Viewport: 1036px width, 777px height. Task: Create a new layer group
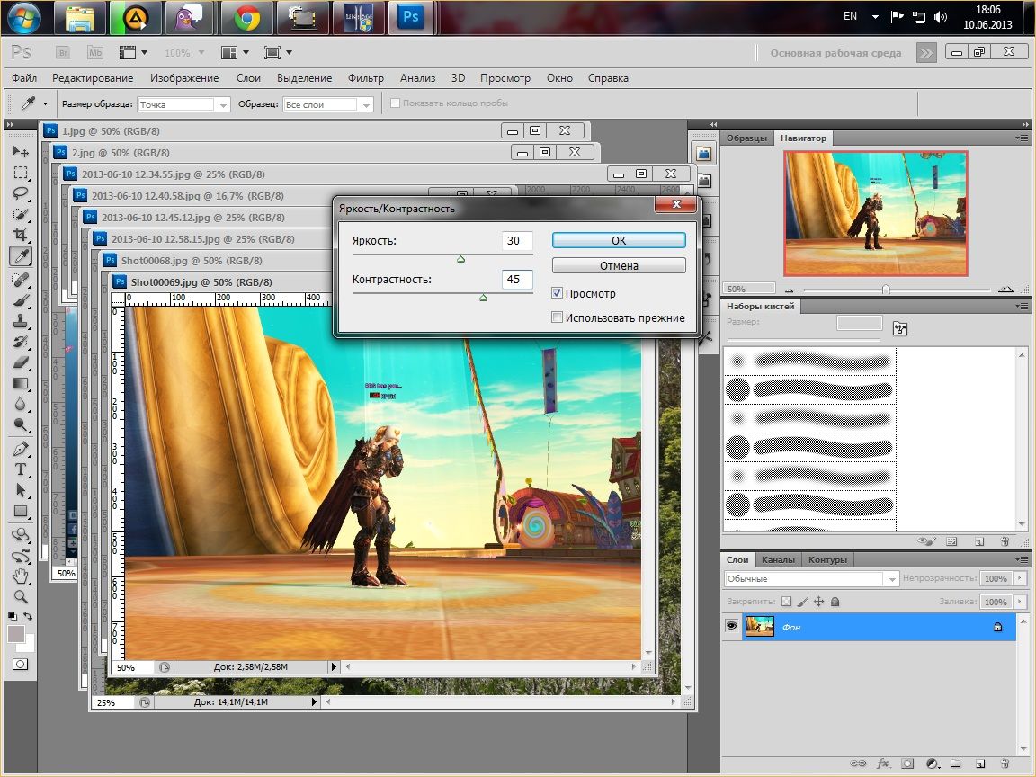point(955,764)
